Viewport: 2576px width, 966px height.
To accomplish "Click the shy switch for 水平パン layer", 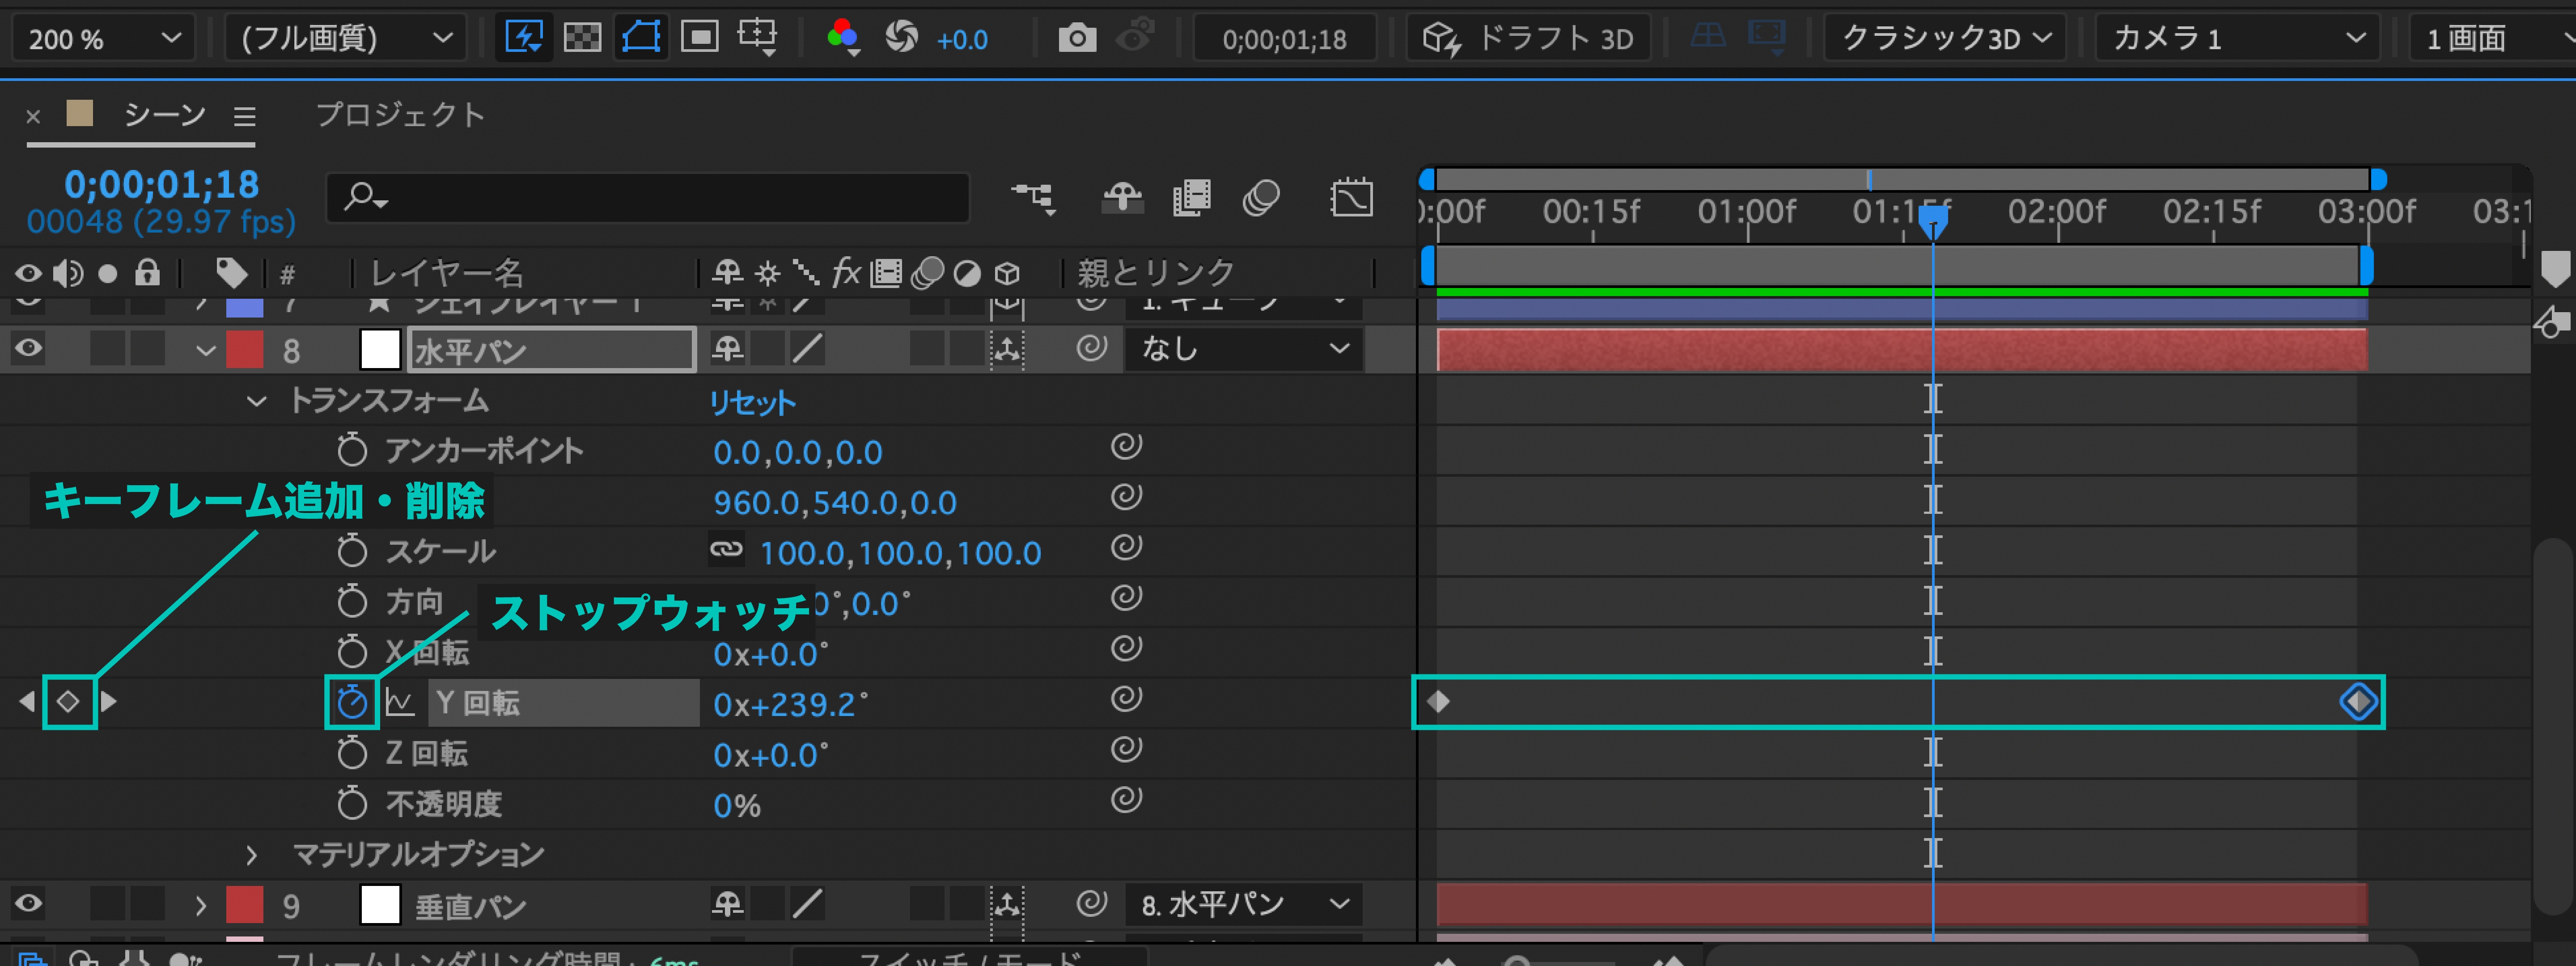I will tap(727, 349).
